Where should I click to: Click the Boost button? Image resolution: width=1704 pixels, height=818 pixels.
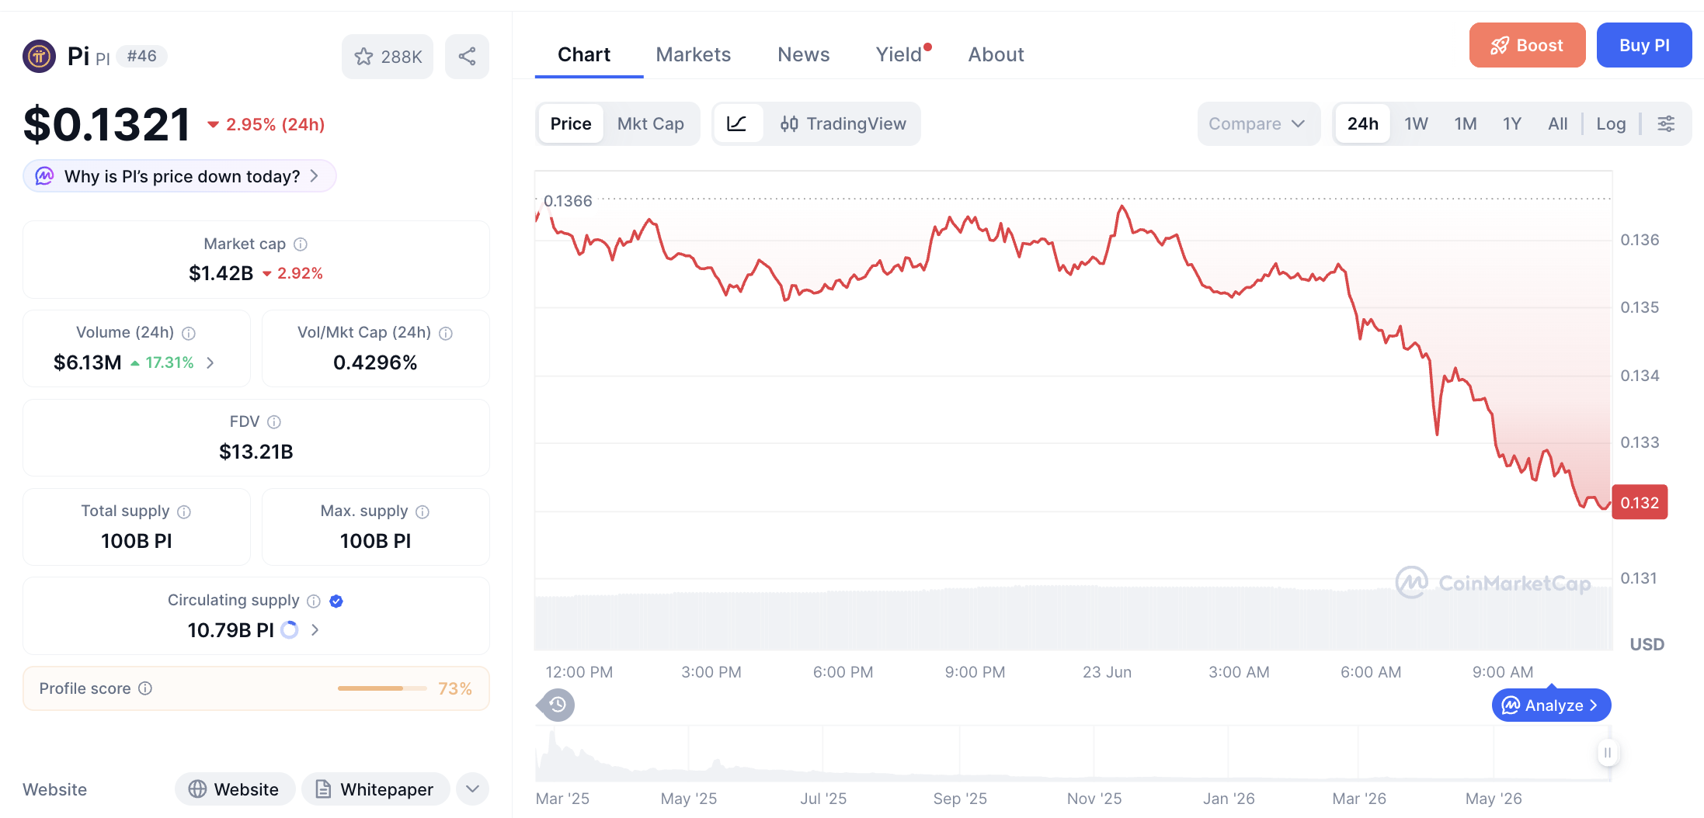[1527, 45]
